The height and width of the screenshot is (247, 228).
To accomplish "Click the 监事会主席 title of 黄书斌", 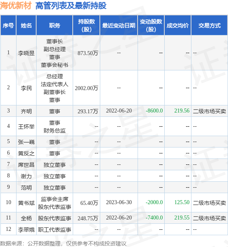I will (x=55, y=199).
